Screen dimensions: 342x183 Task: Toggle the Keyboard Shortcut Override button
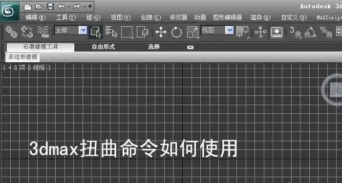click(277, 32)
